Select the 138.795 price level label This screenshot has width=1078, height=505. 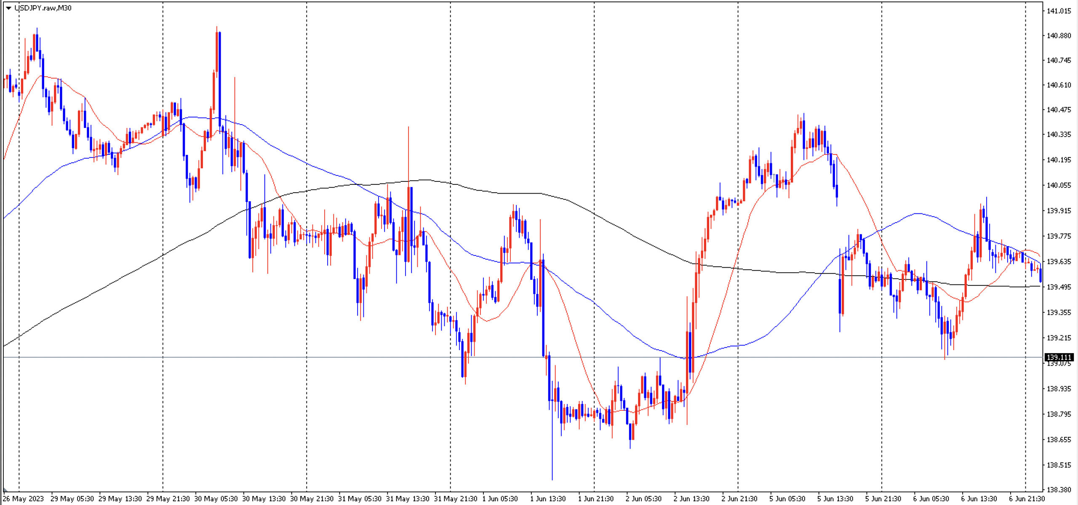[1059, 415]
